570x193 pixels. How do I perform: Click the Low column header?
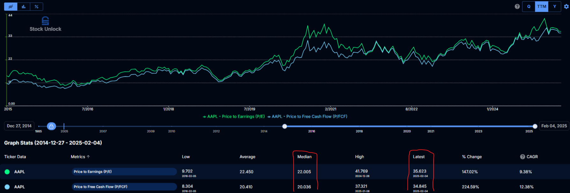click(x=186, y=157)
